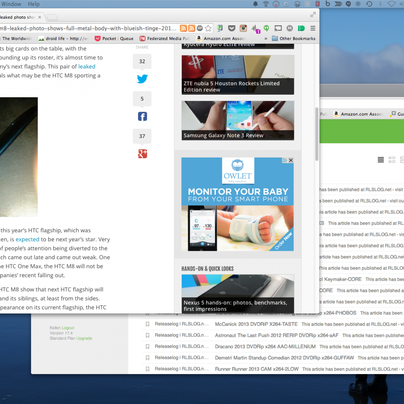Save the page with the Pocket extension
404x404 pixels.
232,28
